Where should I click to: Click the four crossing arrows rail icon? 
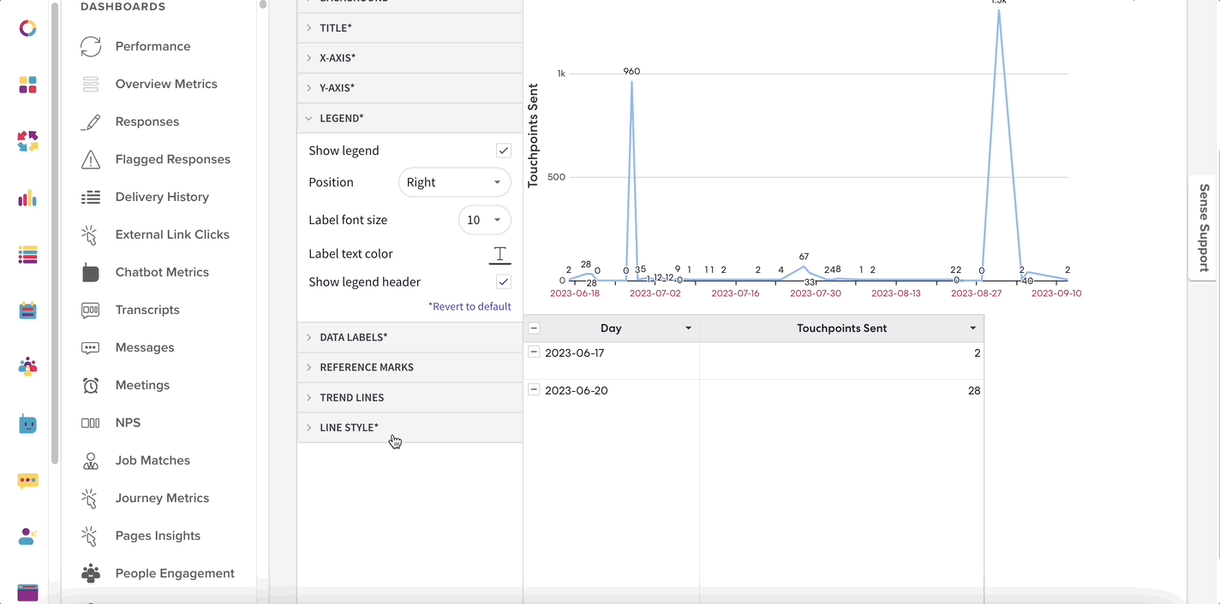[x=27, y=141]
